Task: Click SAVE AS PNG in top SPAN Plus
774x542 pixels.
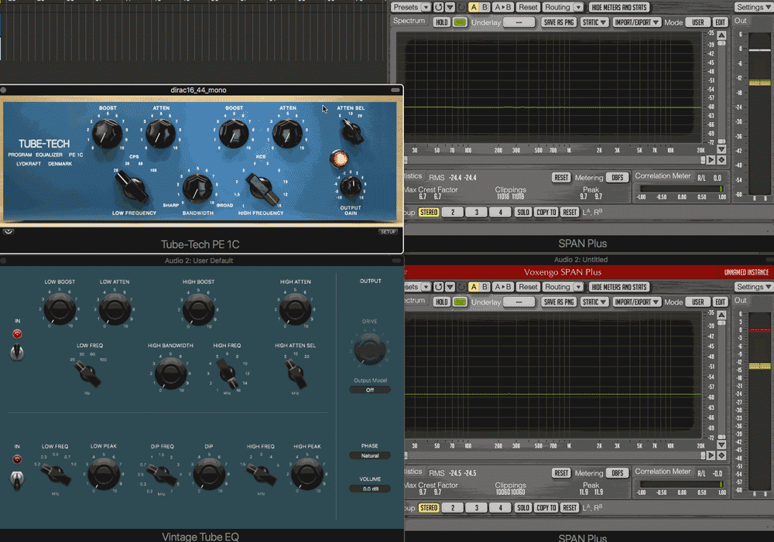Action: click(x=559, y=22)
